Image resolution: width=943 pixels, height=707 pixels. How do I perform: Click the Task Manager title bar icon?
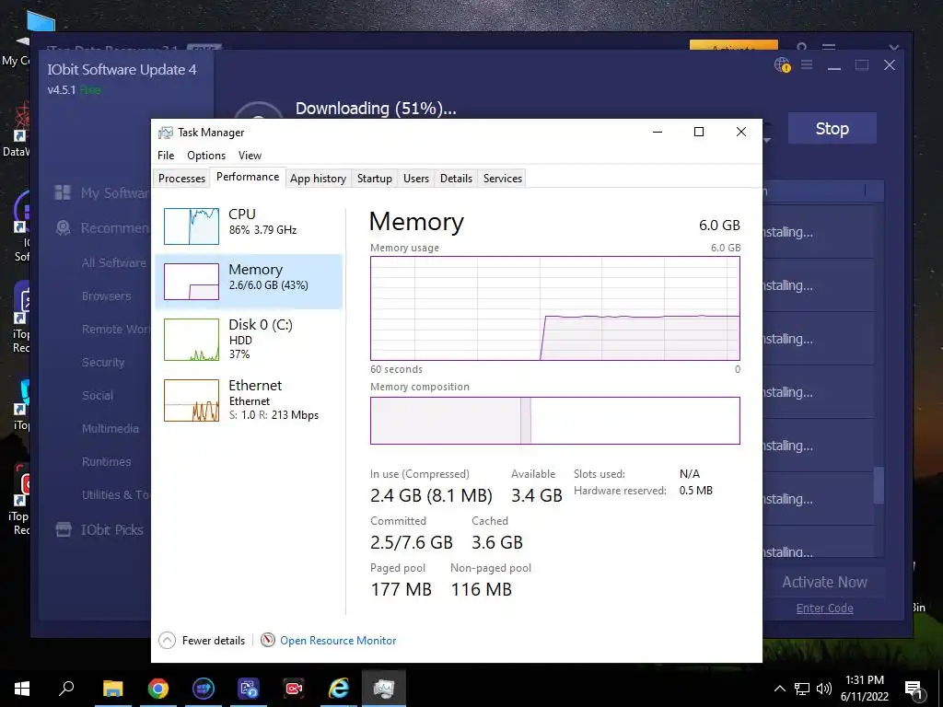(x=166, y=133)
